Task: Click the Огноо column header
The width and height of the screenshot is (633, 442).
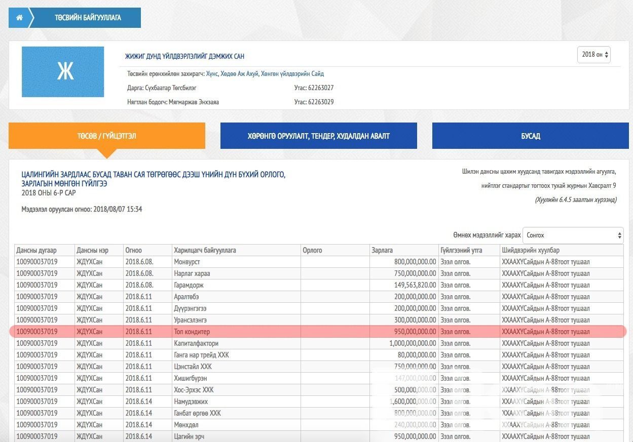Action: click(x=134, y=250)
